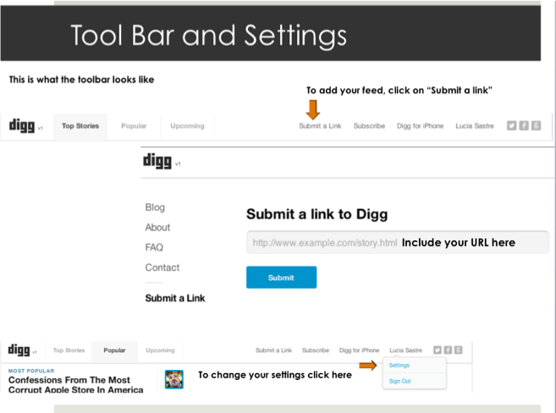Click the MOST POPULAR label
Viewport: 556px width, 413px height.
pyautogui.click(x=31, y=371)
